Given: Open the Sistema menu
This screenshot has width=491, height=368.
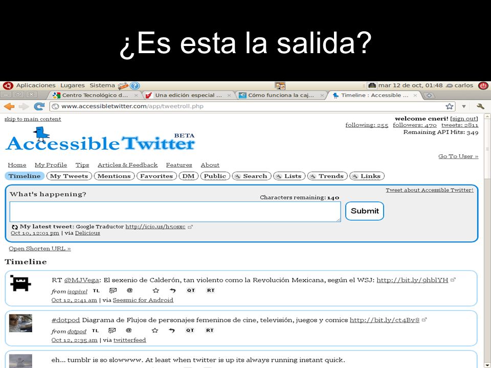Looking at the screenshot, I should click(x=102, y=85).
